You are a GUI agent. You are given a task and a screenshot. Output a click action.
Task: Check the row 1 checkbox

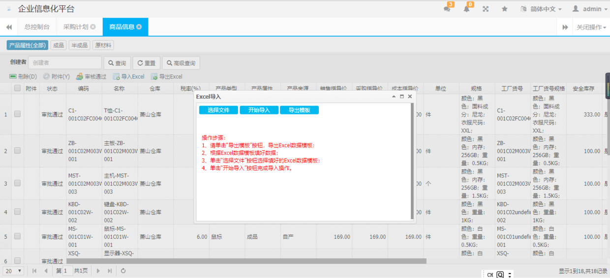click(17, 114)
